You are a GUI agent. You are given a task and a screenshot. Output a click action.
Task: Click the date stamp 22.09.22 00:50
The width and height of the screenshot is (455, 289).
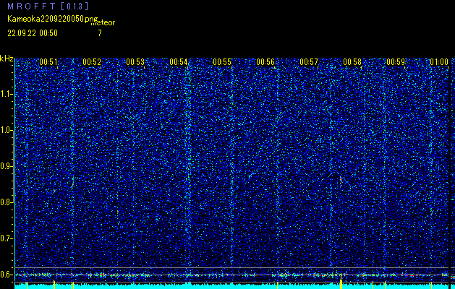click(33, 33)
